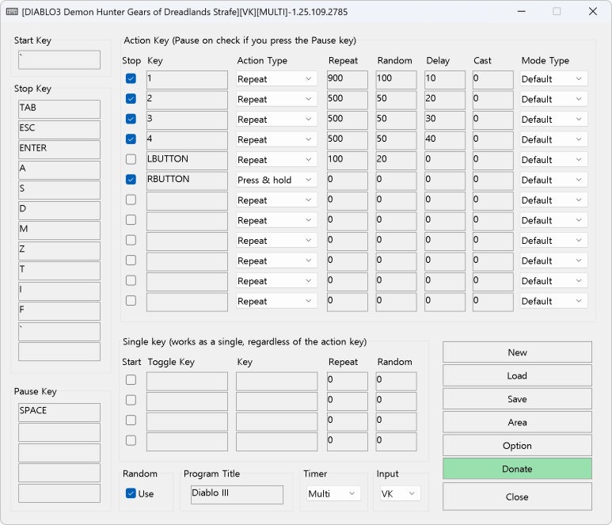
Task: Uncheck the Stop checkbox for key 2
Action: [x=131, y=98]
